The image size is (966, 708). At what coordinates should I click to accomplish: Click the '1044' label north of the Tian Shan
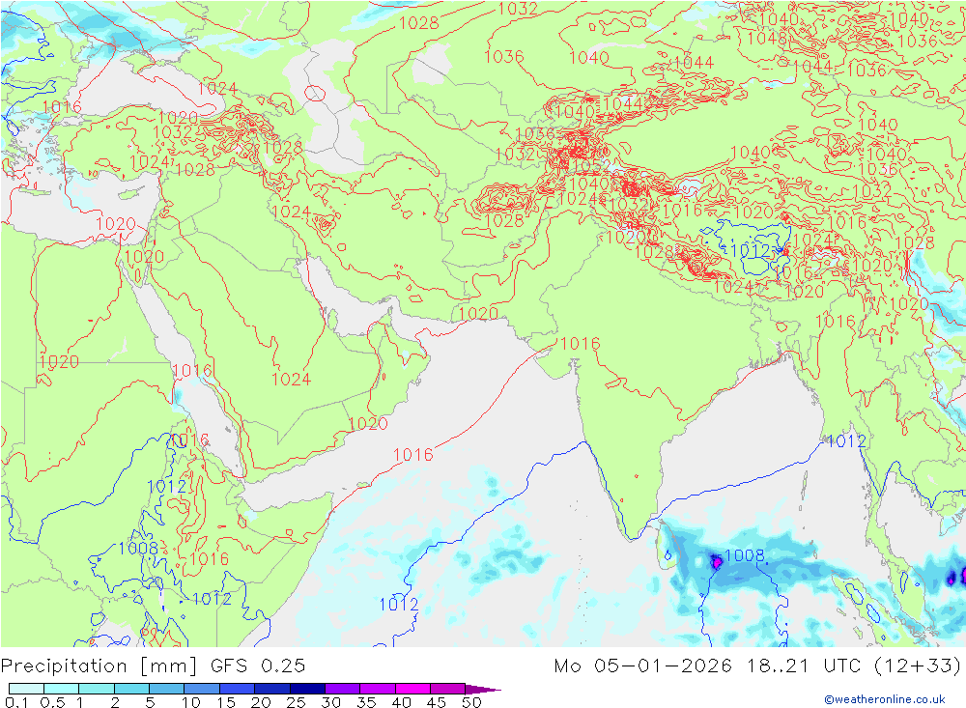[x=694, y=62]
